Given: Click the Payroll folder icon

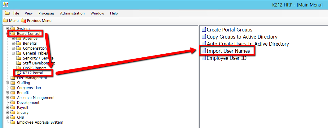Looking at the screenshot, I should tap(13, 108).
